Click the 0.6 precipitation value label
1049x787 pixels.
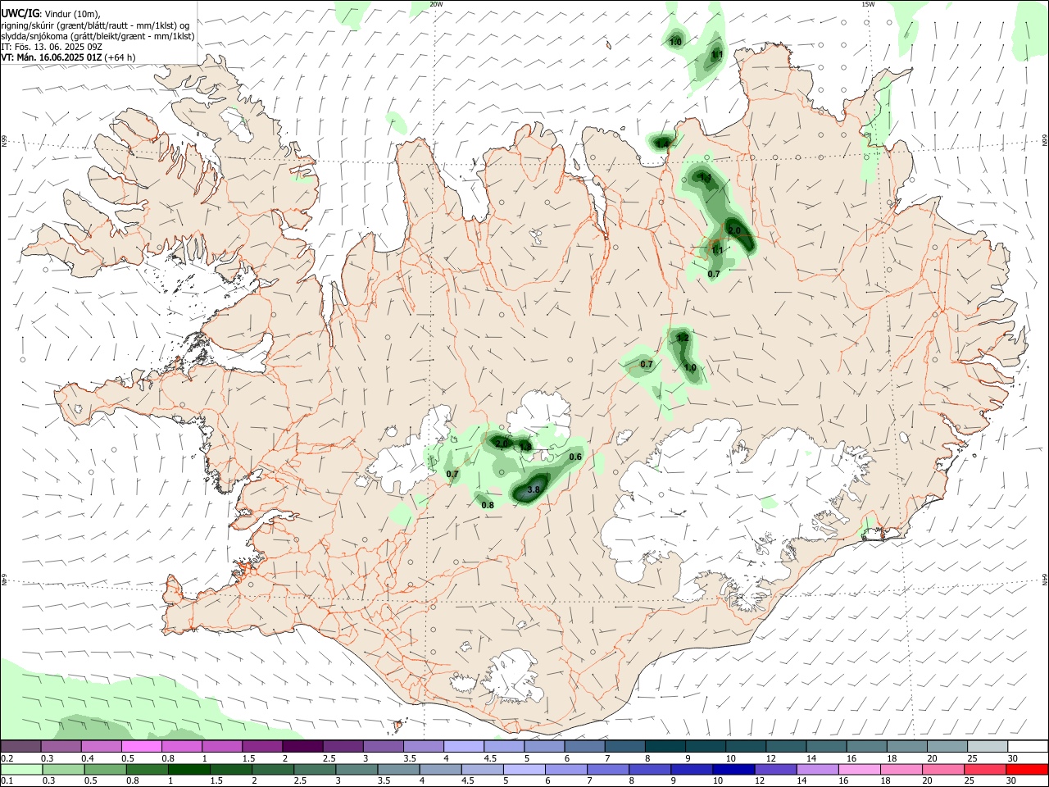coord(575,457)
